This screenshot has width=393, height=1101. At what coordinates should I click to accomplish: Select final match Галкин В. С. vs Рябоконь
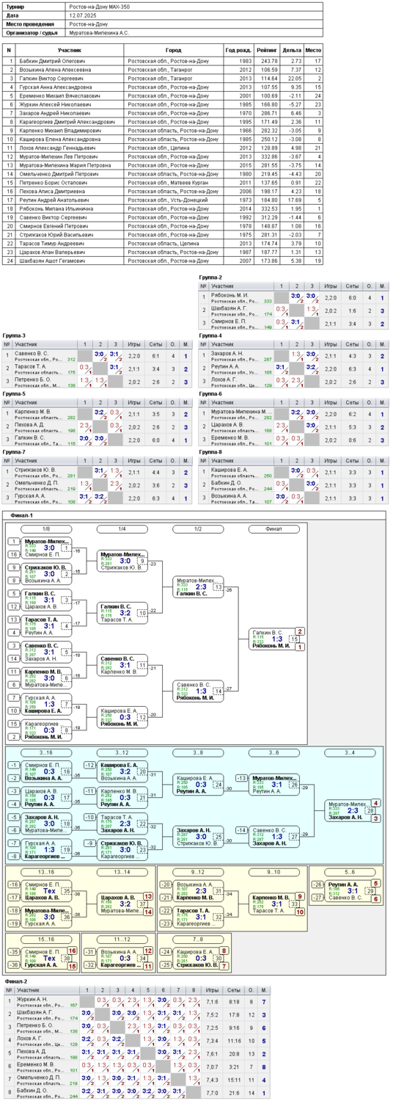pos(269,639)
